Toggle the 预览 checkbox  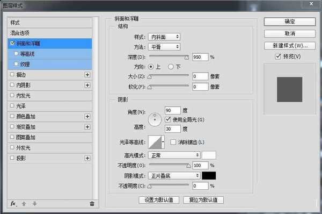[277, 56]
